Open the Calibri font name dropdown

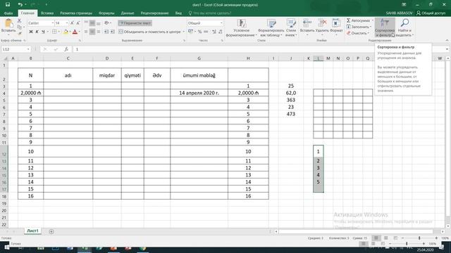pos(52,23)
